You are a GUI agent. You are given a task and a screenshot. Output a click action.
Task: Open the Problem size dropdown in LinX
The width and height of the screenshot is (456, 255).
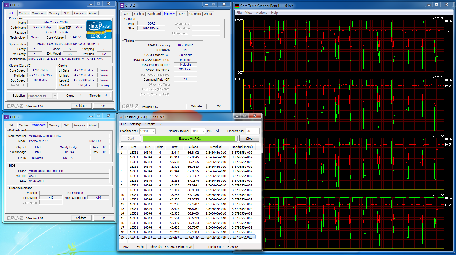(147, 131)
